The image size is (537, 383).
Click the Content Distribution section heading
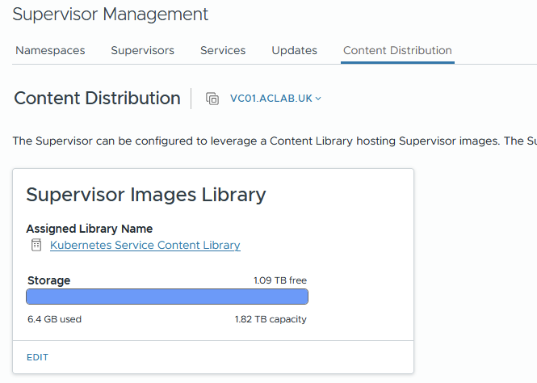pyautogui.click(x=97, y=99)
